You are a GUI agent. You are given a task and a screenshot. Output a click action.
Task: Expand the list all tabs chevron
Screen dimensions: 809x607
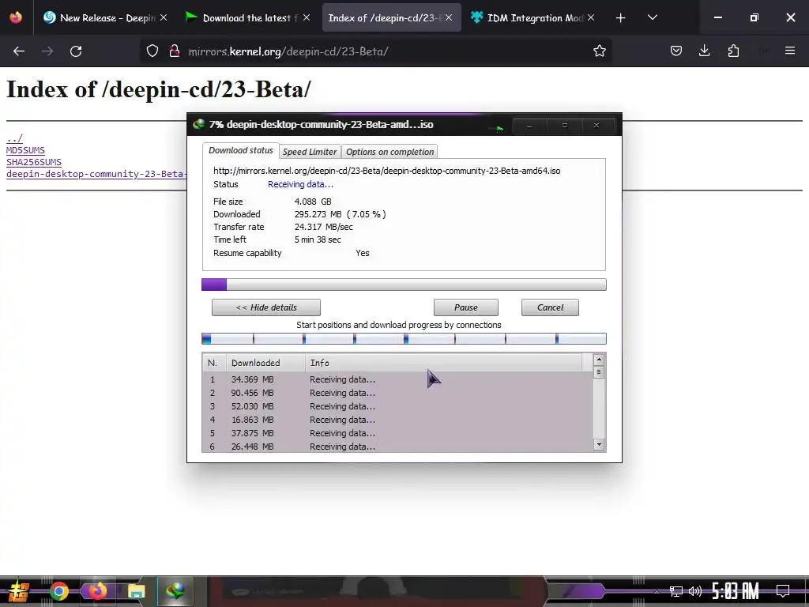652,17
